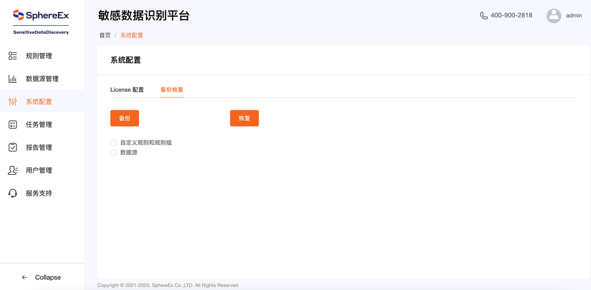Click the phone icon next to 400-900-2818
The height and width of the screenshot is (290, 591).
[x=483, y=15]
